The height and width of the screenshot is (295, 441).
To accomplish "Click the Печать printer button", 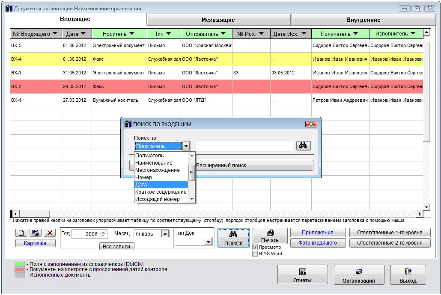I will click(x=270, y=236).
